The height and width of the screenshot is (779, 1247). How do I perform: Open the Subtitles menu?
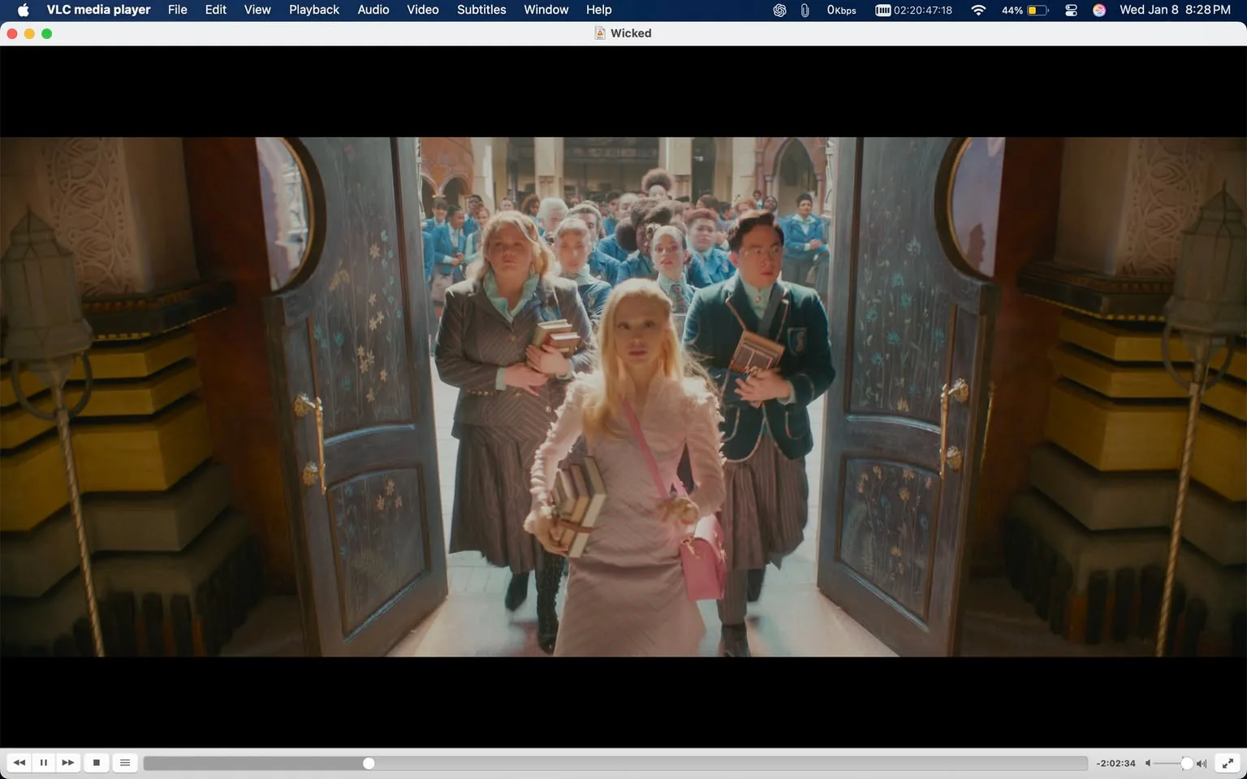[x=481, y=10]
